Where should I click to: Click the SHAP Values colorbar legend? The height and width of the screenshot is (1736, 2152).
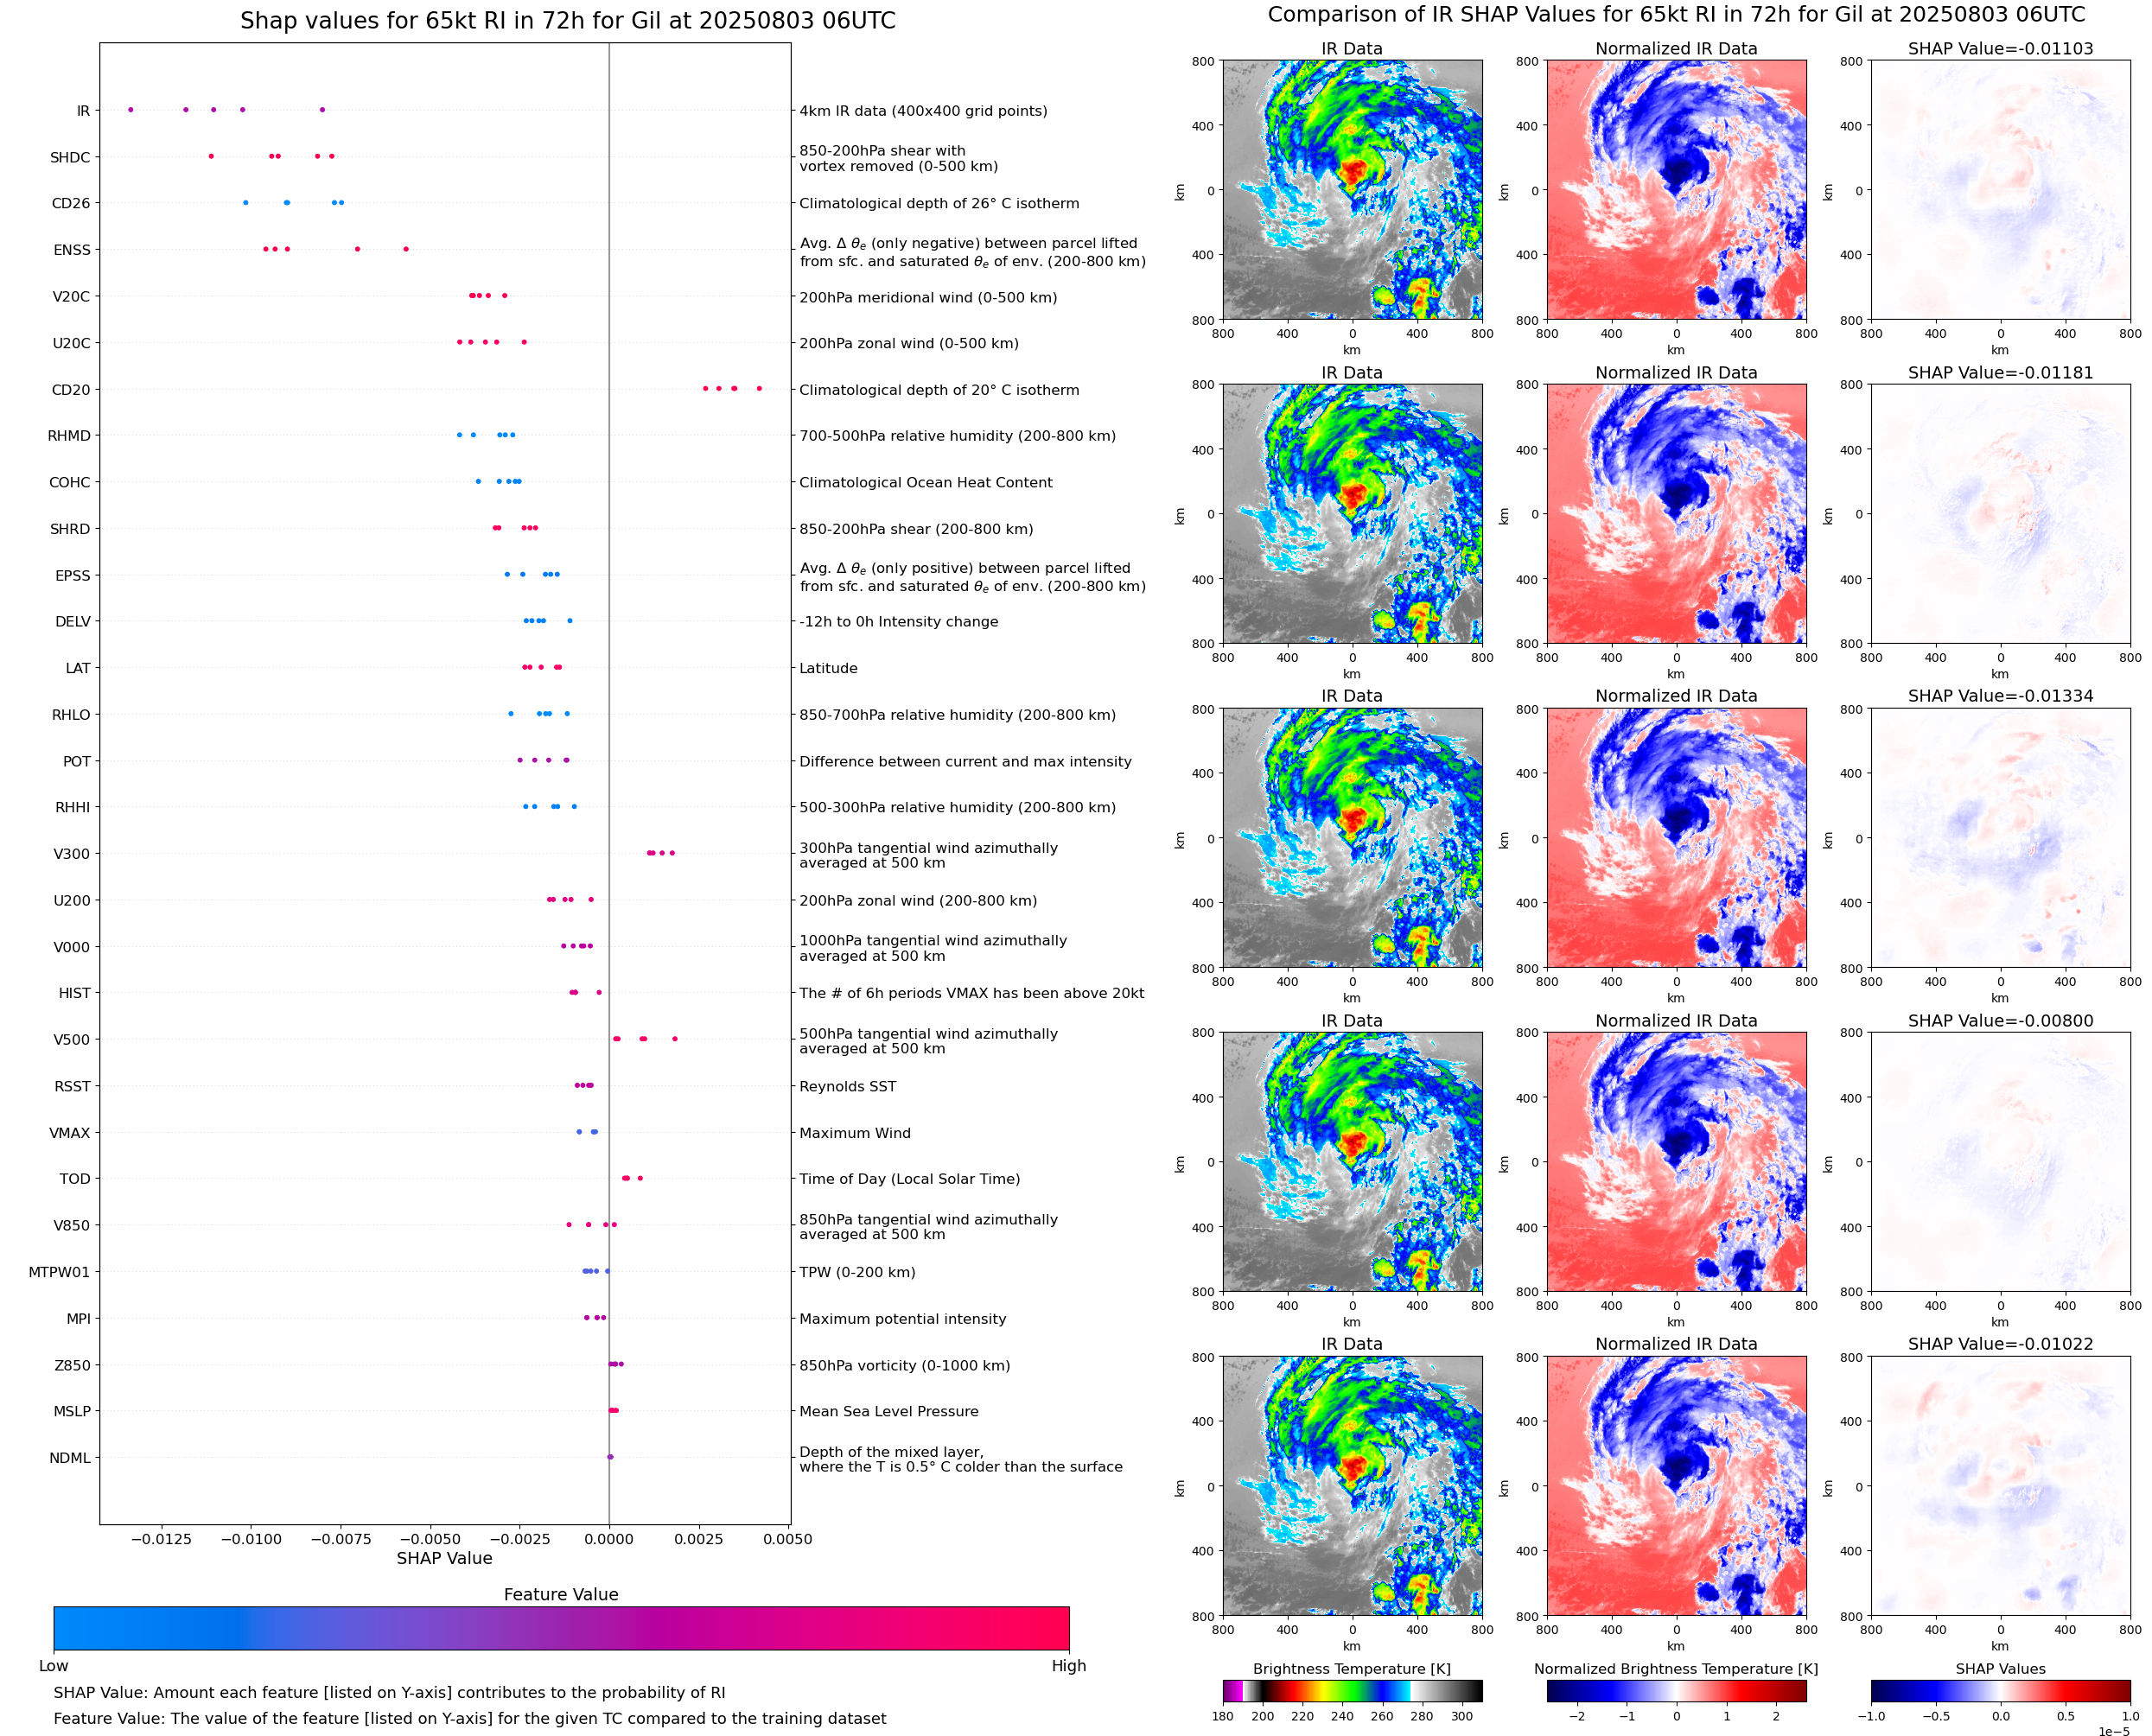(x=2000, y=1691)
